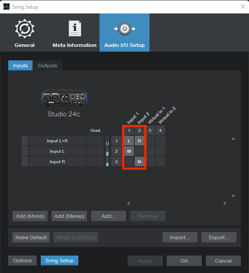The image size is (249, 273).
Task: Select the Input L channel name field
Action: click(57, 151)
